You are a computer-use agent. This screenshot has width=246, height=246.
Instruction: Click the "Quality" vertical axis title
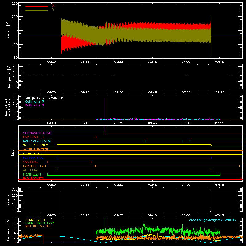8,200
